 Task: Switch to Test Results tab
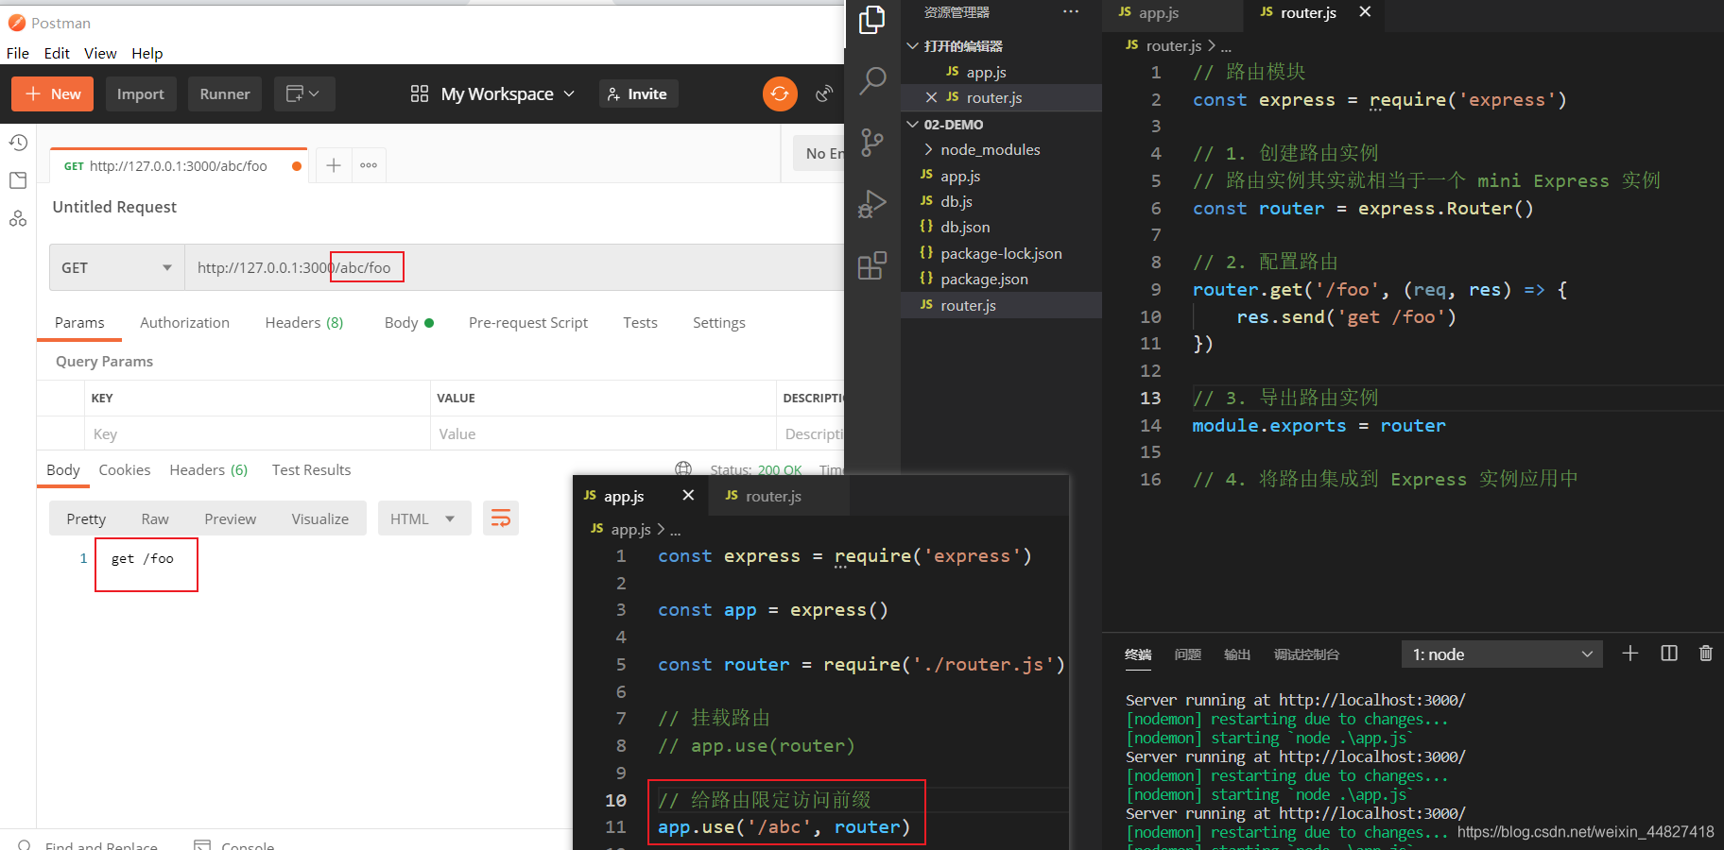point(311,469)
